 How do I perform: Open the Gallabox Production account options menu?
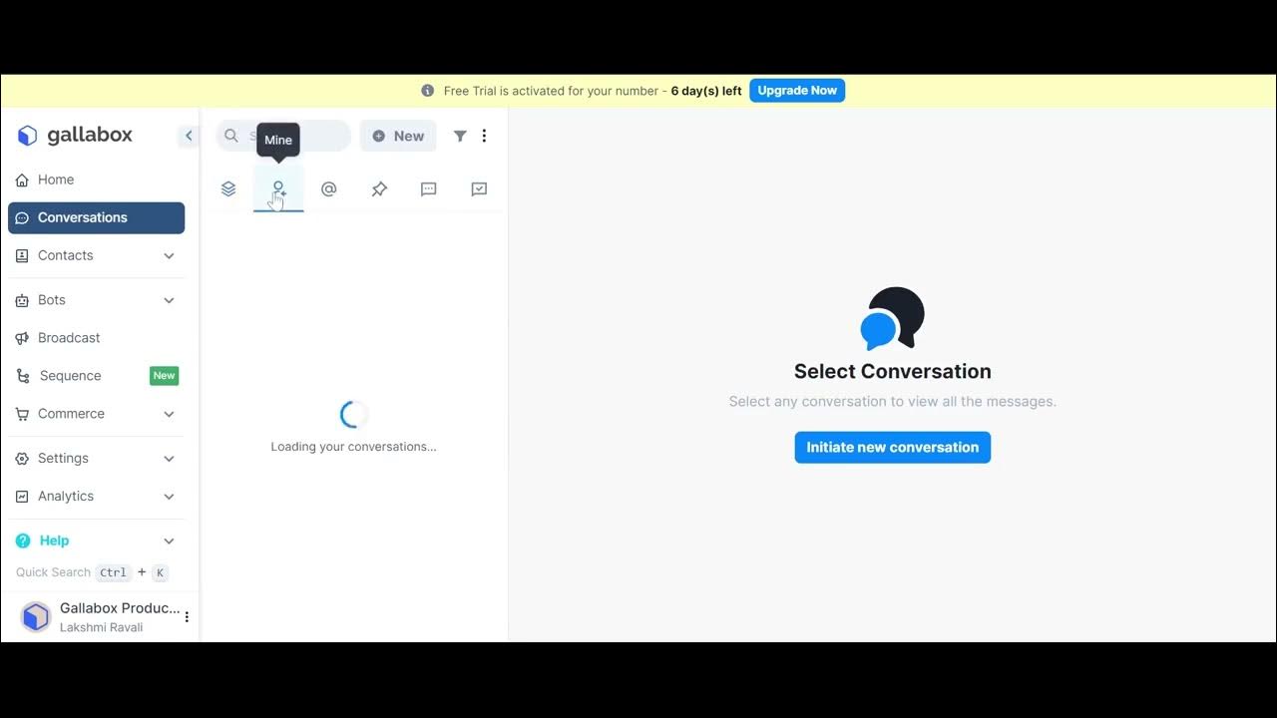(x=187, y=616)
